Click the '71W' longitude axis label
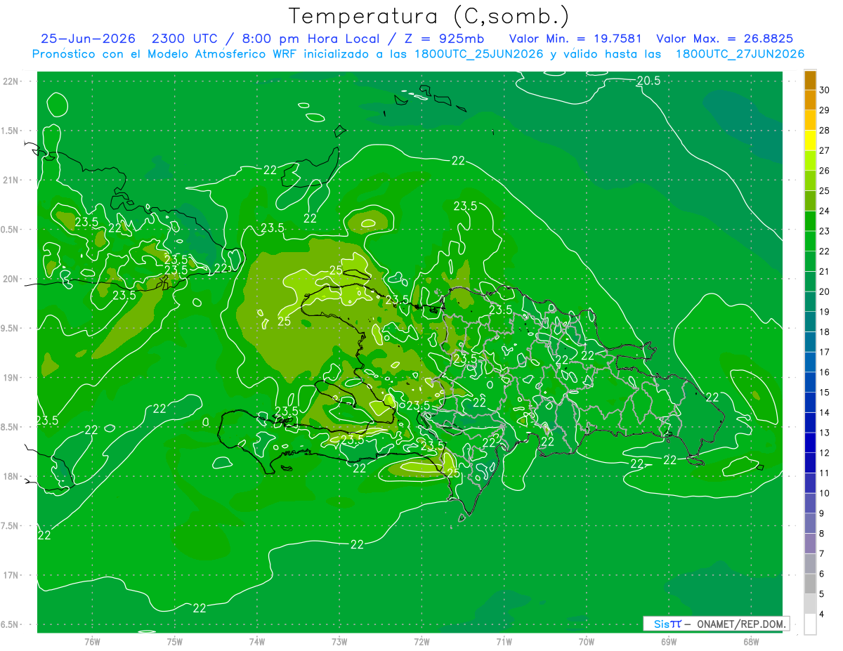This screenshot has height=651, width=843. 504,641
